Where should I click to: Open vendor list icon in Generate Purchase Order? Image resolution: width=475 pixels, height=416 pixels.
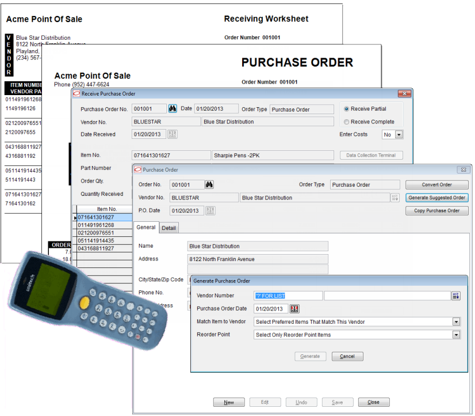[x=456, y=296]
